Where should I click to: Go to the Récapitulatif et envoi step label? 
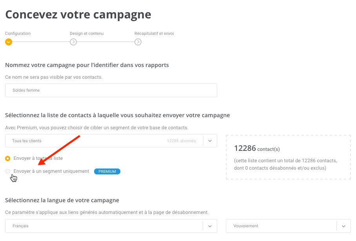154,33
